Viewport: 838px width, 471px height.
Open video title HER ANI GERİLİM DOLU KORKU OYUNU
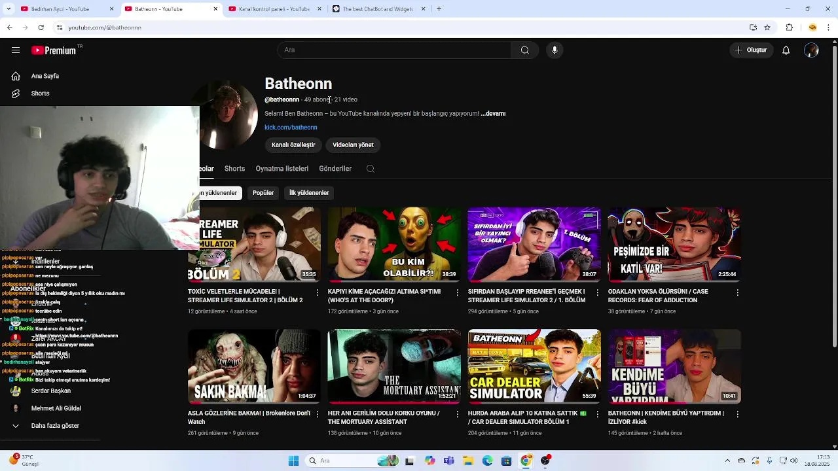point(384,417)
